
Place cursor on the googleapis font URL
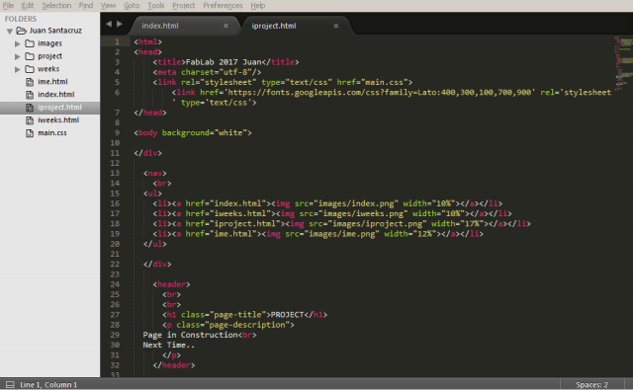click(x=380, y=93)
